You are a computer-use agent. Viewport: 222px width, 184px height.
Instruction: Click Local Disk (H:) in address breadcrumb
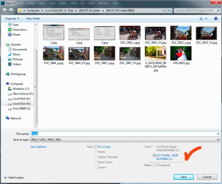pos(54,11)
